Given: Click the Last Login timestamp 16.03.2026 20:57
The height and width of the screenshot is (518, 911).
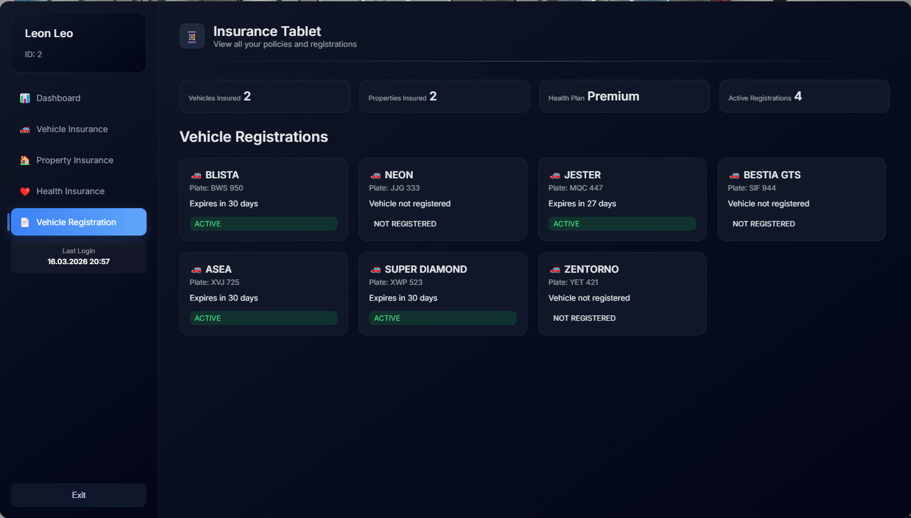Looking at the screenshot, I should coord(78,262).
